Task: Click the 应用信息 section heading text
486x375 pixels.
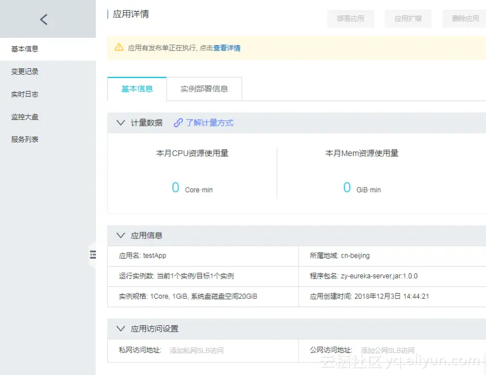Action: pyautogui.click(x=147, y=236)
